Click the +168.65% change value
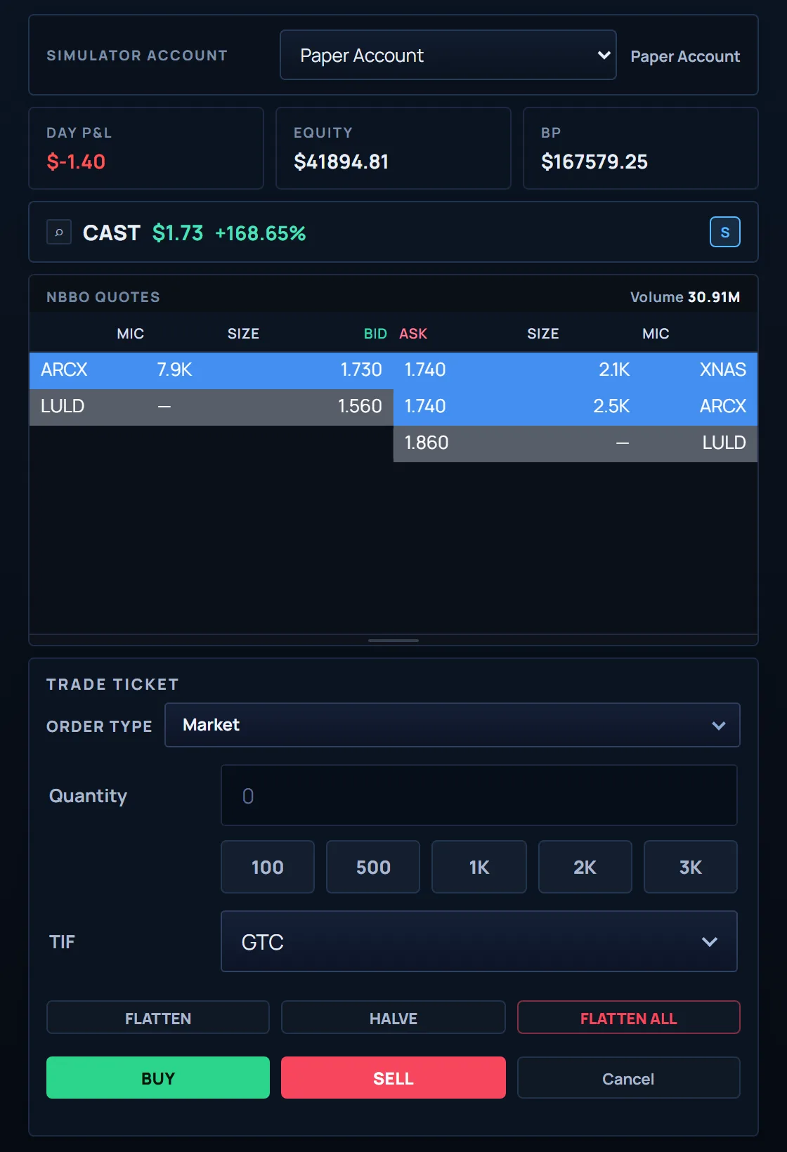787x1152 pixels. 261,233
